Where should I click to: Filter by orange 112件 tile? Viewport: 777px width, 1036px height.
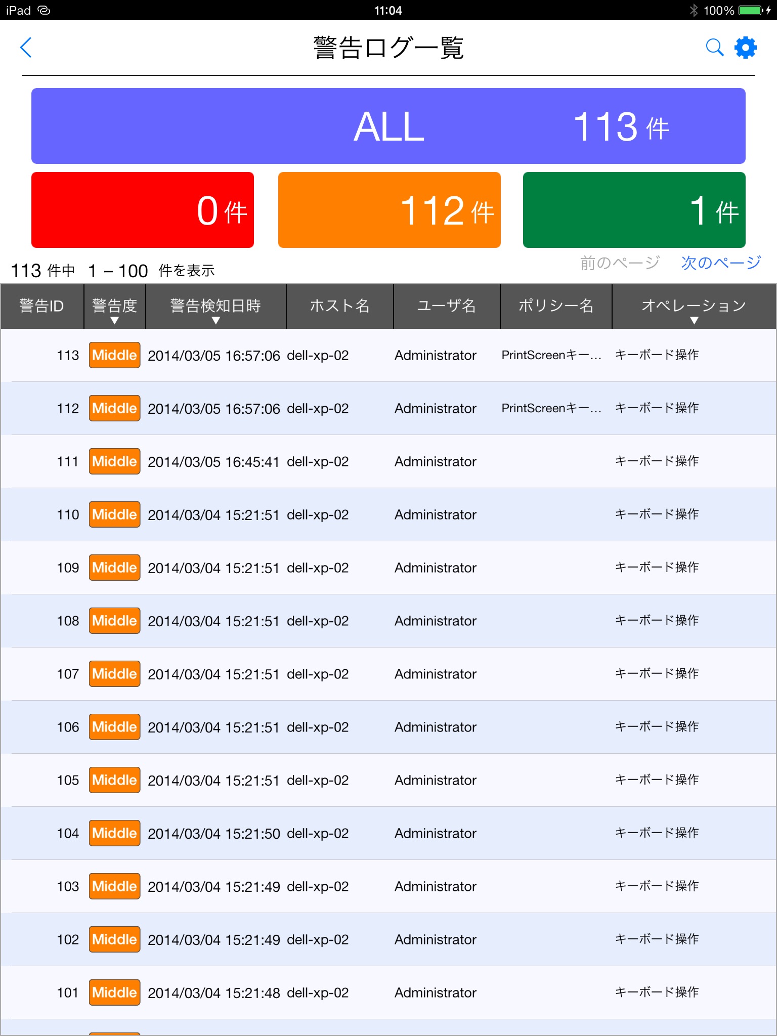pos(390,210)
